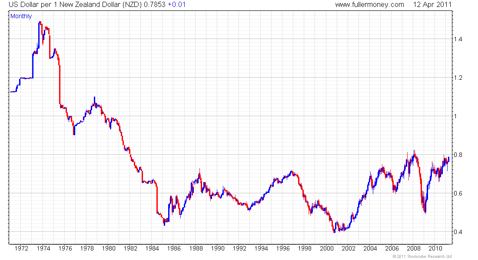Click the 0.4 y-axis label

[458, 232]
